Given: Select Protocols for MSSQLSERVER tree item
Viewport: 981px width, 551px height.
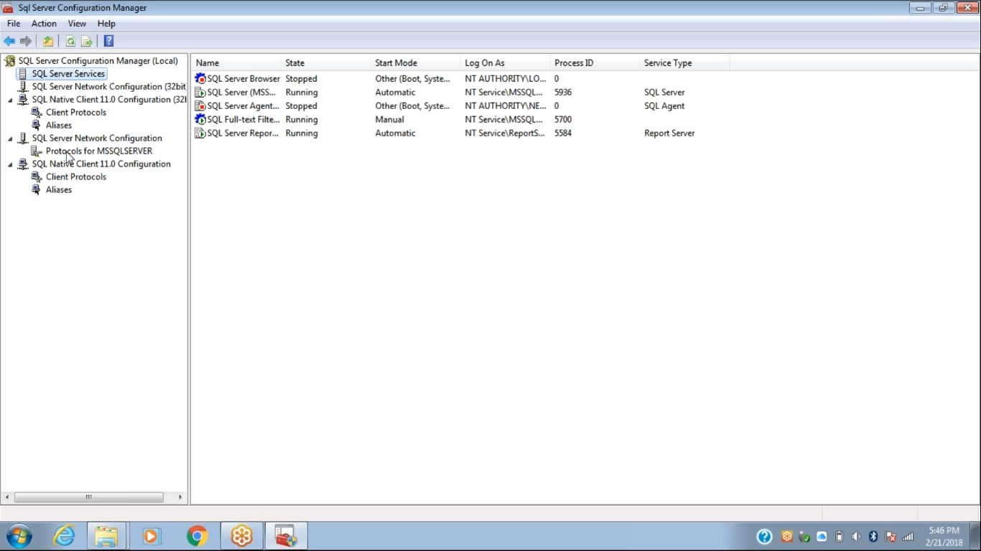Looking at the screenshot, I should [x=99, y=151].
